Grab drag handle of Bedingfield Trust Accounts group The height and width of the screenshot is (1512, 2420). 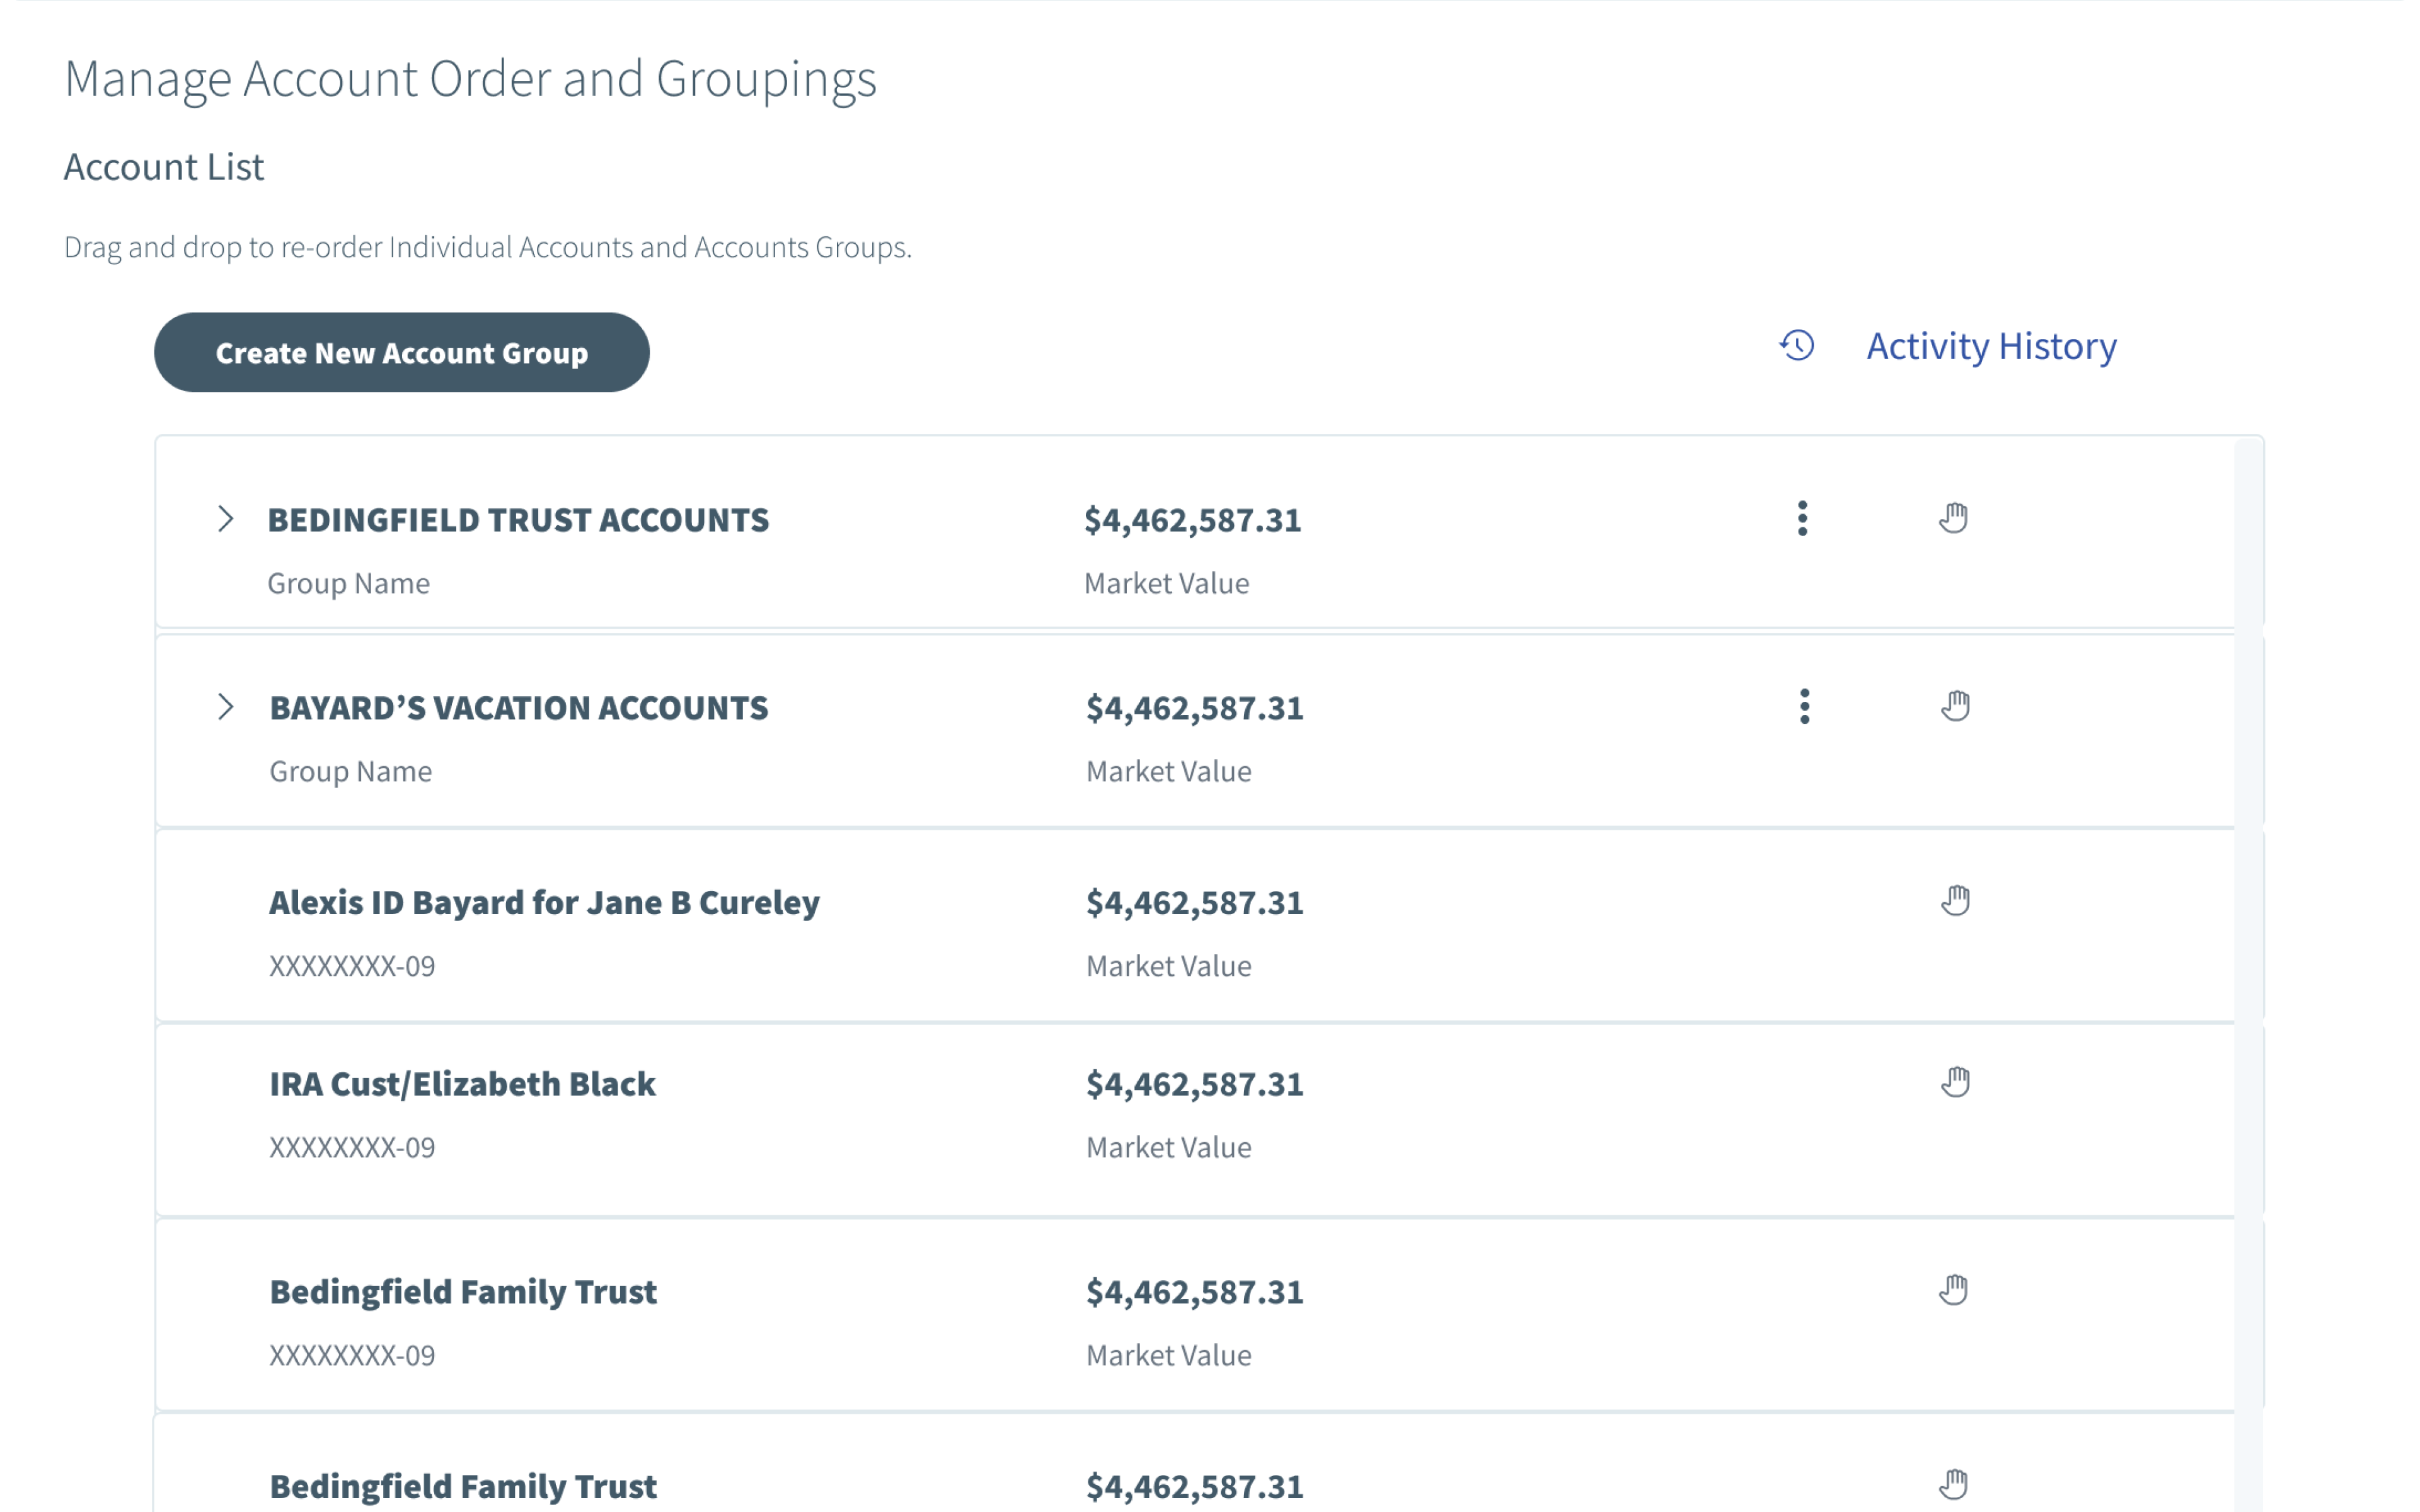pyautogui.click(x=1953, y=518)
